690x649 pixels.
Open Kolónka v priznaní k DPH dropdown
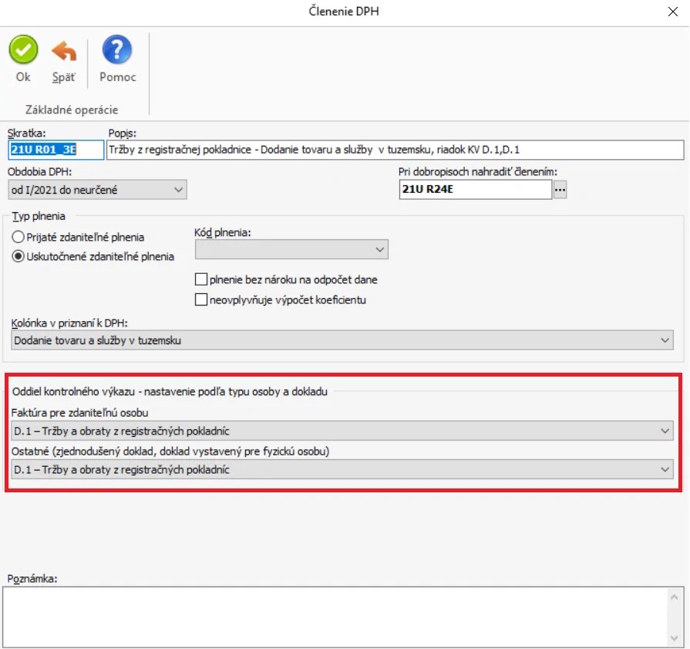pyautogui.click(x=342, y=340)
